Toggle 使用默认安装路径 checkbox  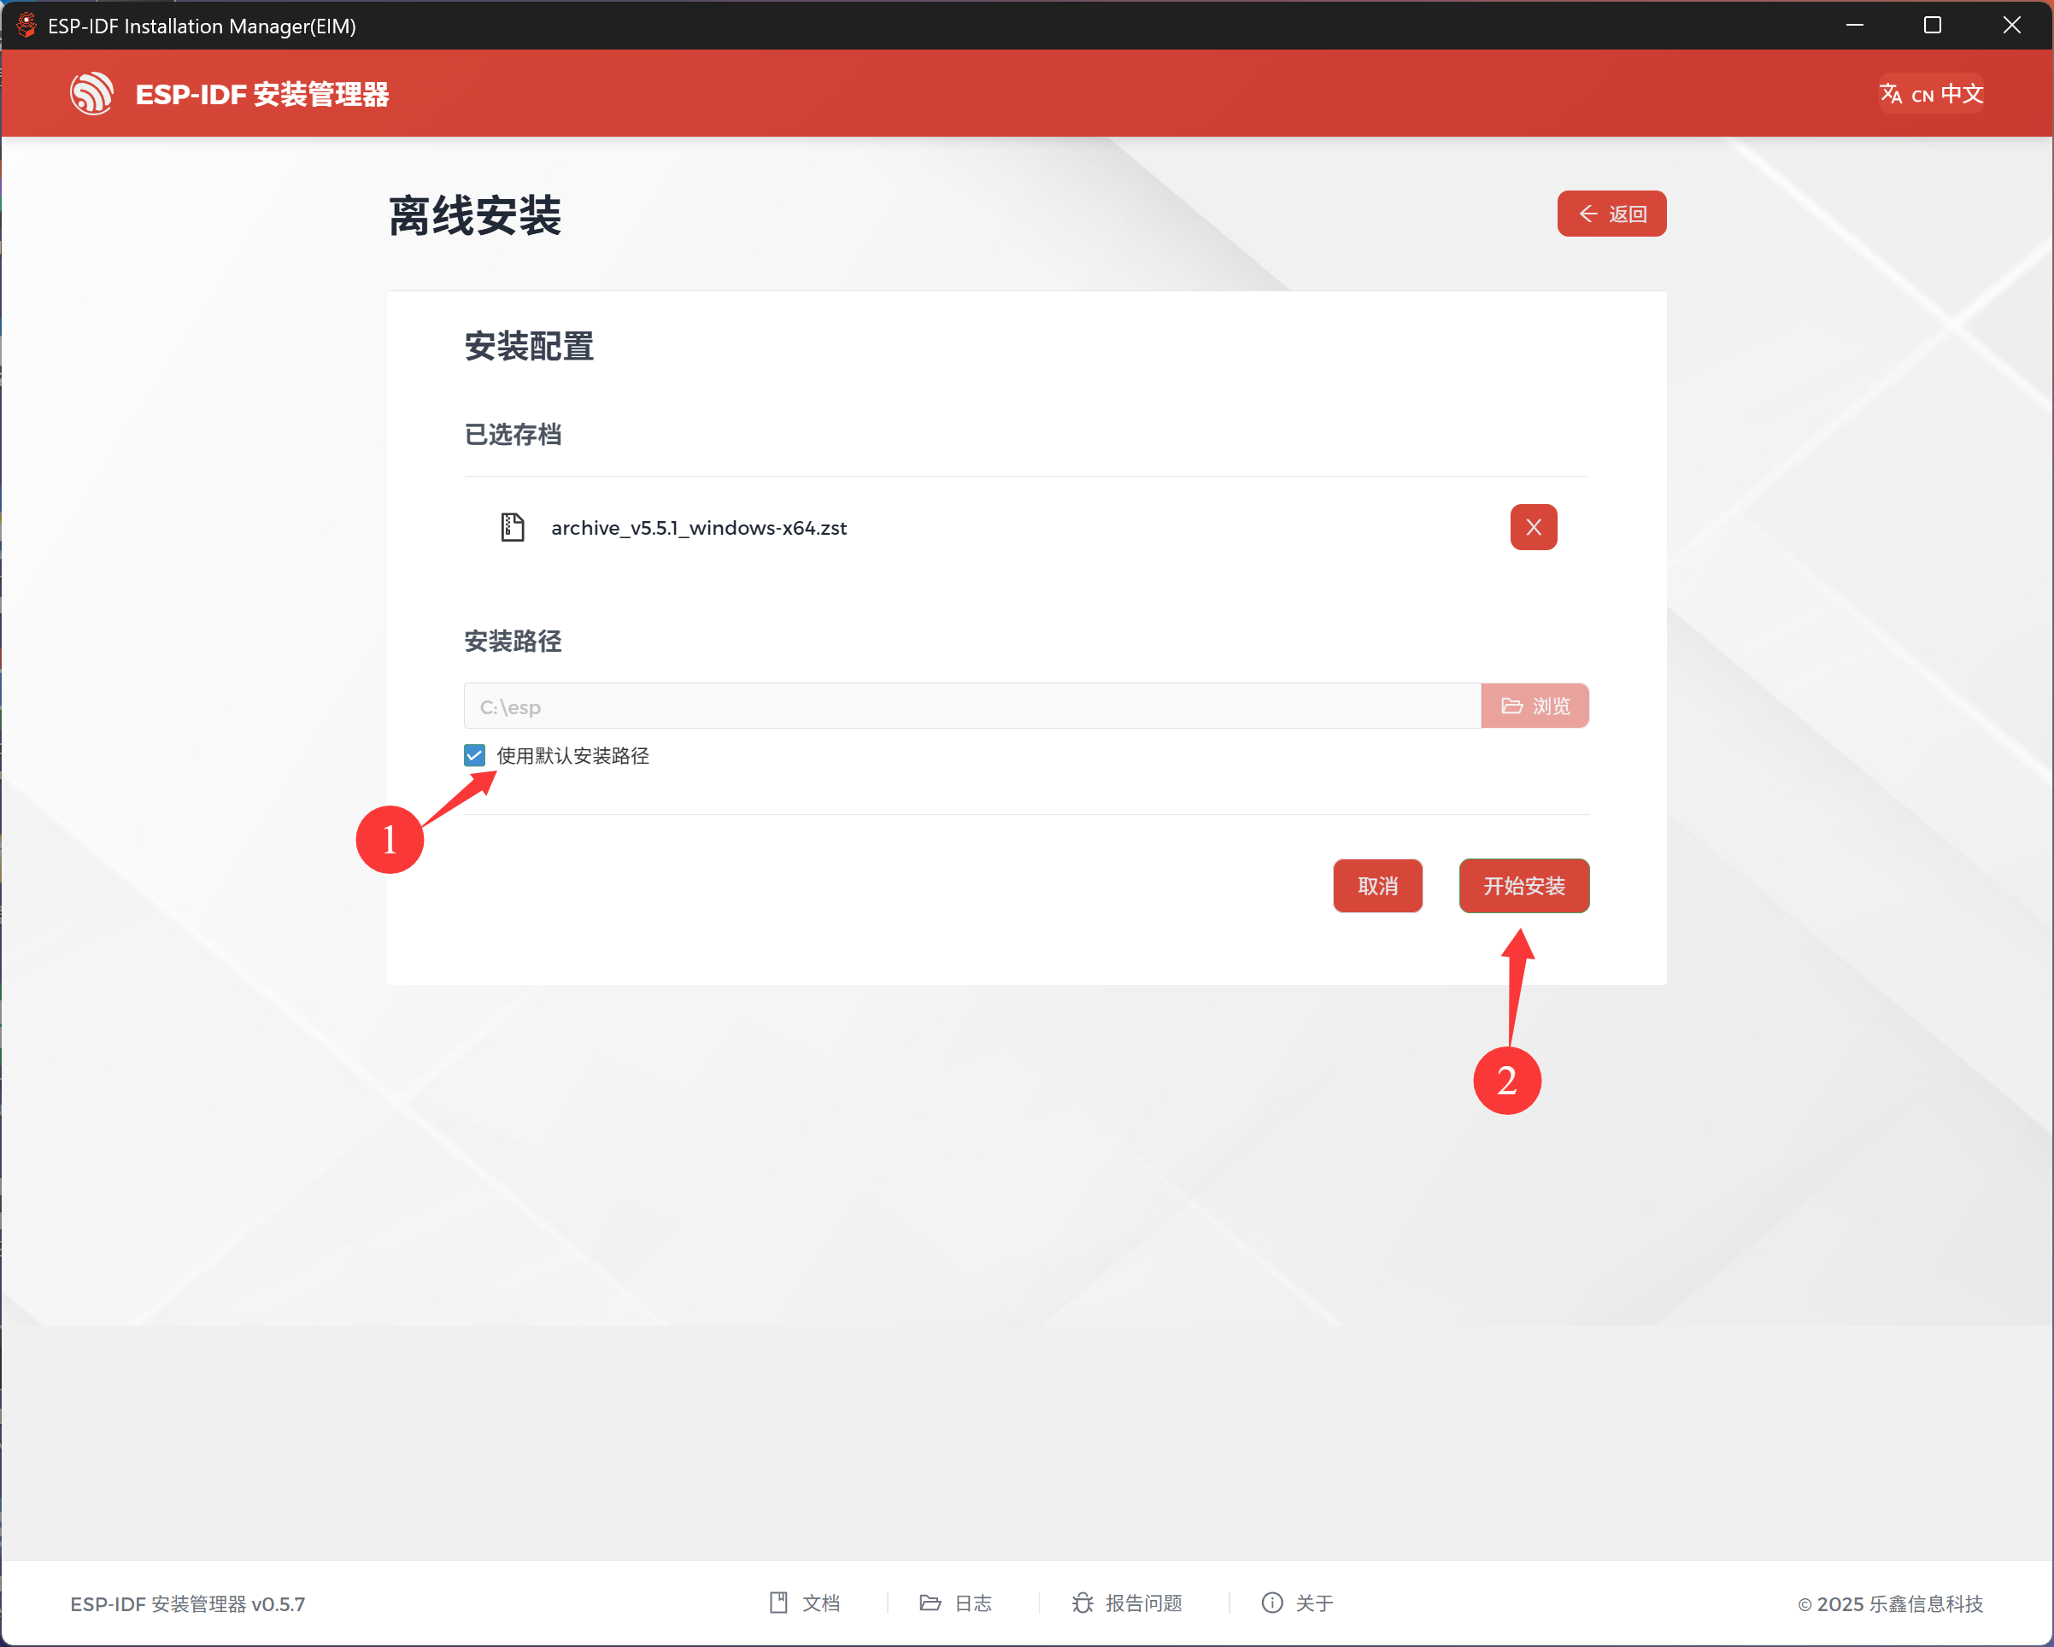(x=474, y=755)
